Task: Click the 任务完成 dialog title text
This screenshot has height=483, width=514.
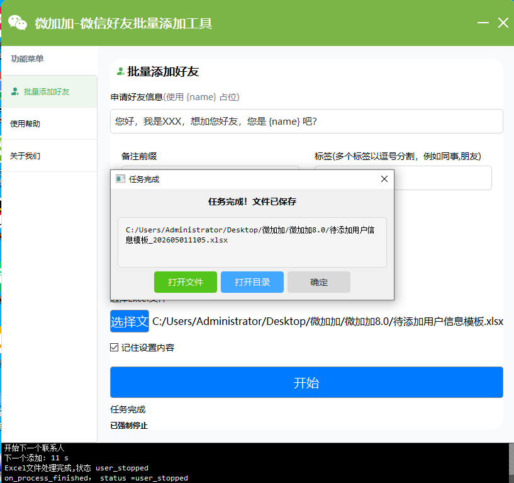Action: [x=144, y=179]
